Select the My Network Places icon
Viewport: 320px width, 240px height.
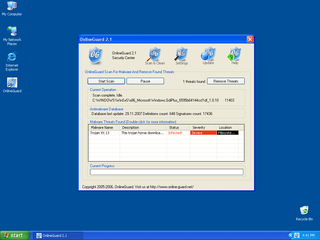tap(12, 31)
